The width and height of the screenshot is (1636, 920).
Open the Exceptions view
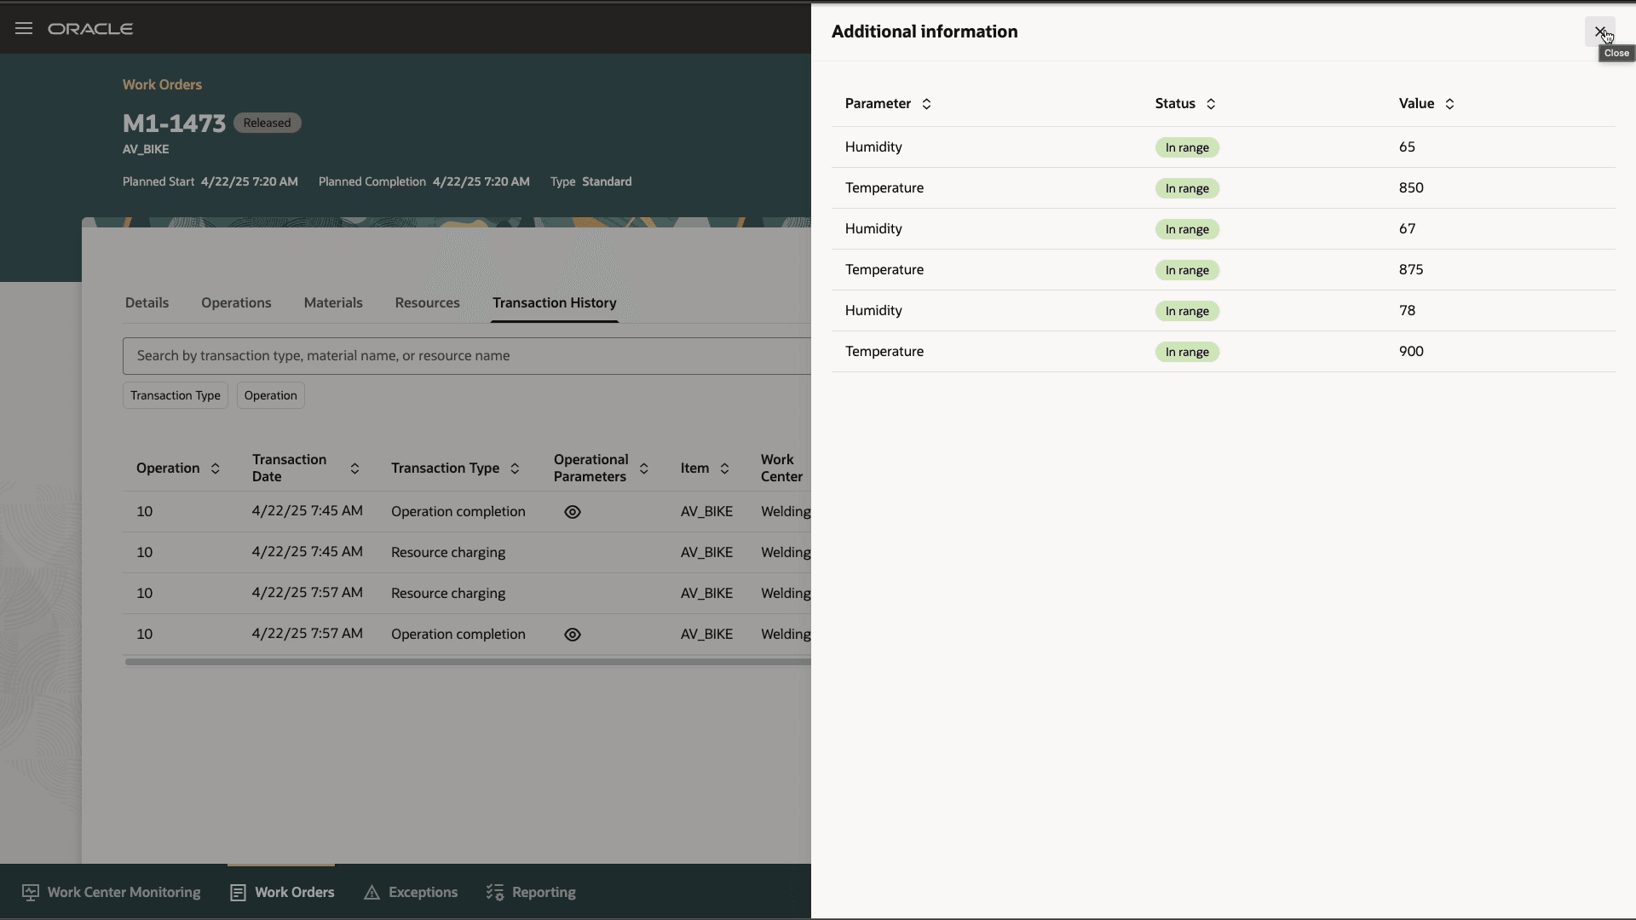pos(411,892)
